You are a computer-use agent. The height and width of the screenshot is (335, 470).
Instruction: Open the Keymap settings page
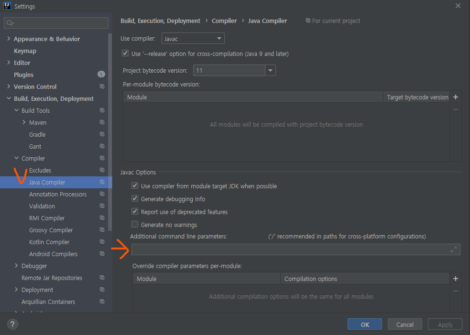[x=25, y=51]
